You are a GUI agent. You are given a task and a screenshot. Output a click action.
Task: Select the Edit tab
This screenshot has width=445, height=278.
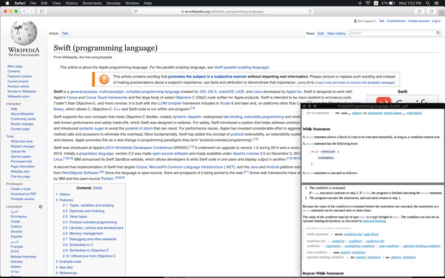(x=320, y=33)
